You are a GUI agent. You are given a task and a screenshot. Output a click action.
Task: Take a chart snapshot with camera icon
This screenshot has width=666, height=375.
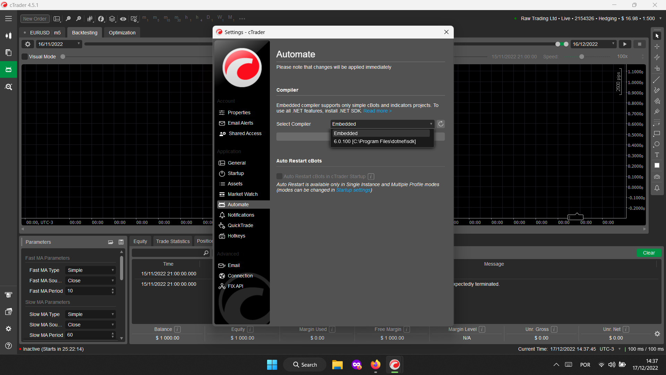click(x=657, y=177)
